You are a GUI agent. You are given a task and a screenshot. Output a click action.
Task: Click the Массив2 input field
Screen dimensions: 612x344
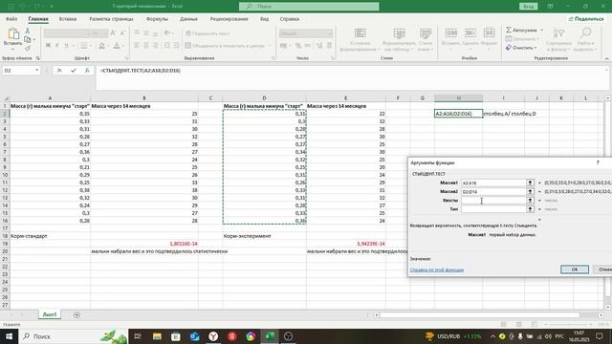point(493,191)
